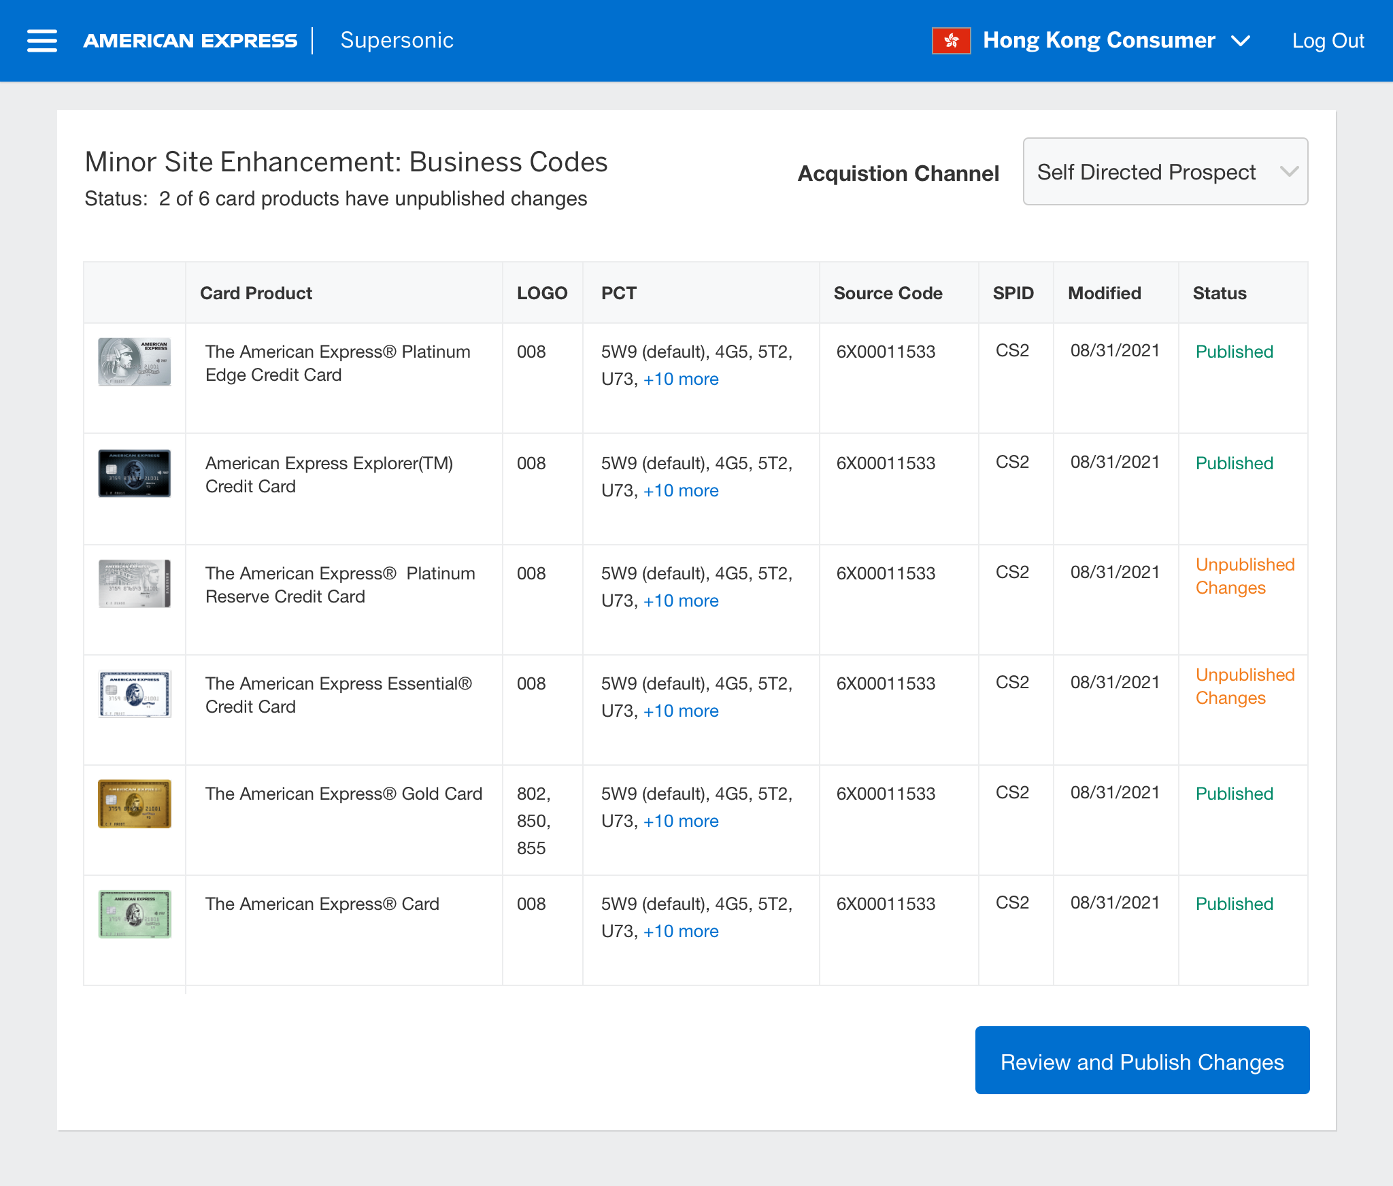Click Review and Publish Changes button
The width and height of the screenshot is (1393, 1186).
click(1142, 1060)
